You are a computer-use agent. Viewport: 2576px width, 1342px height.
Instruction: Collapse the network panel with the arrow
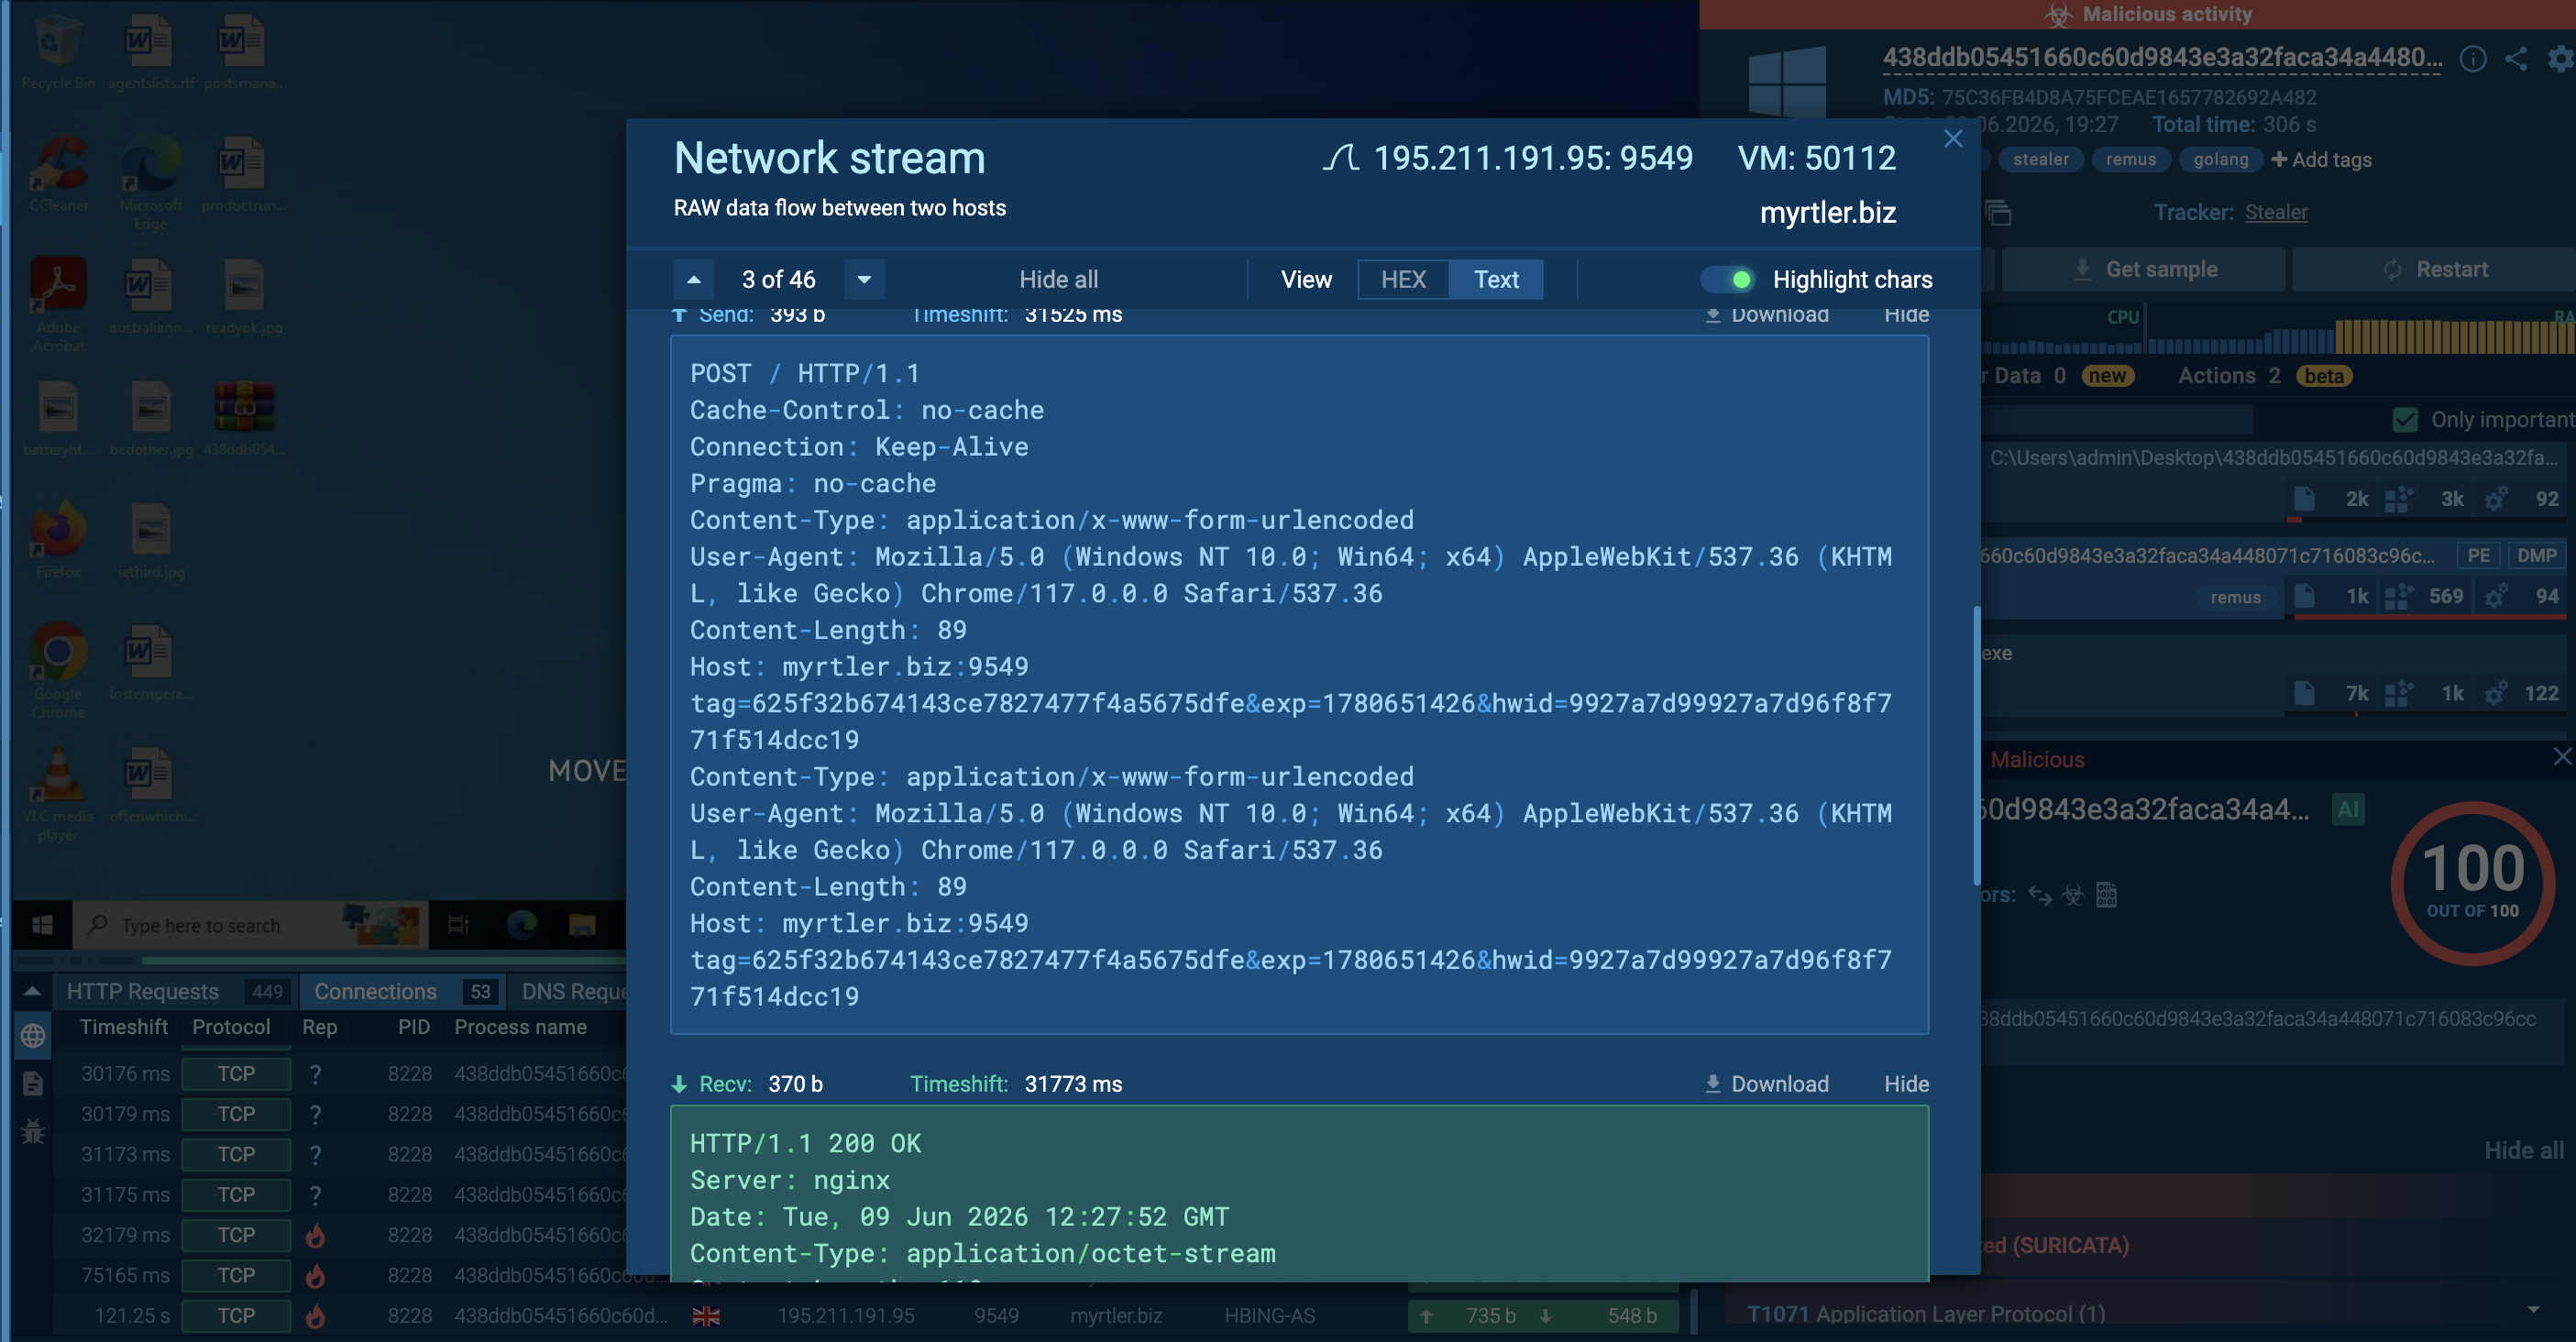point(32,991)
